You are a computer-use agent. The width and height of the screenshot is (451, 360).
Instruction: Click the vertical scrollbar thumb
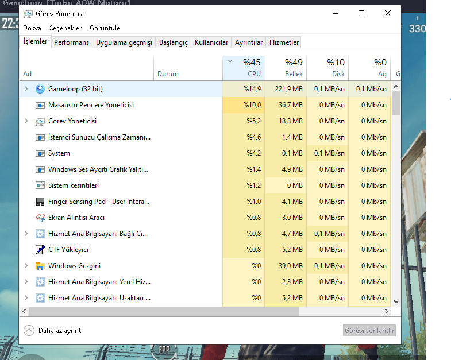(396, 103)
